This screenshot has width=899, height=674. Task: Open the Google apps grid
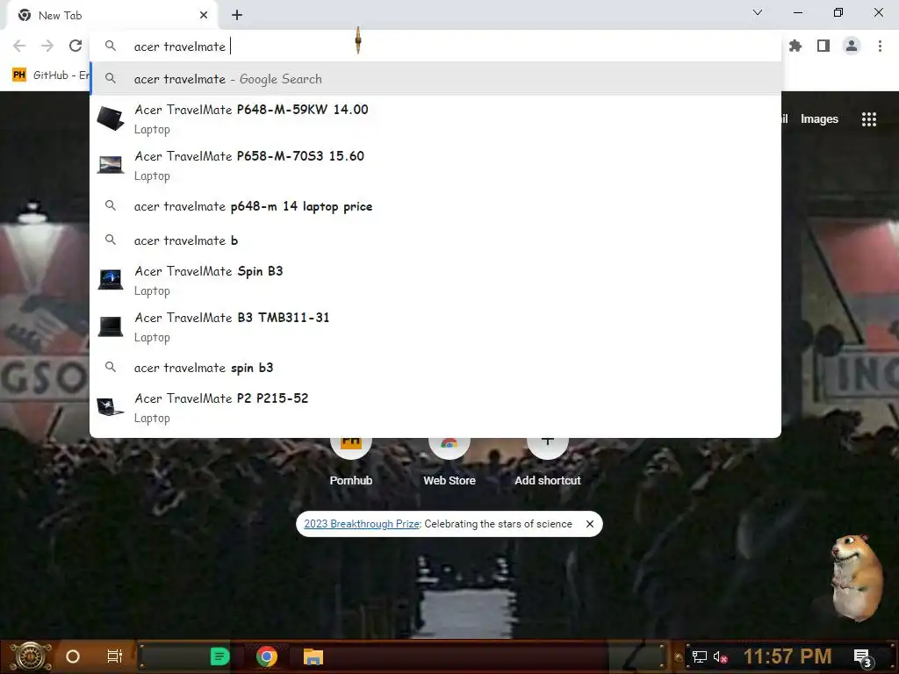coord(868,119)
